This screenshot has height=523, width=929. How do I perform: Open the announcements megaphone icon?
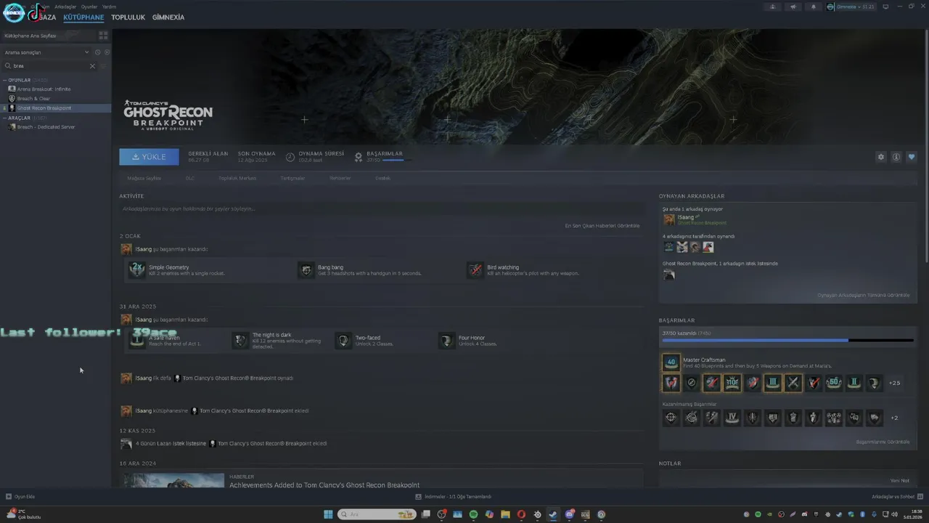pos(793,7)
